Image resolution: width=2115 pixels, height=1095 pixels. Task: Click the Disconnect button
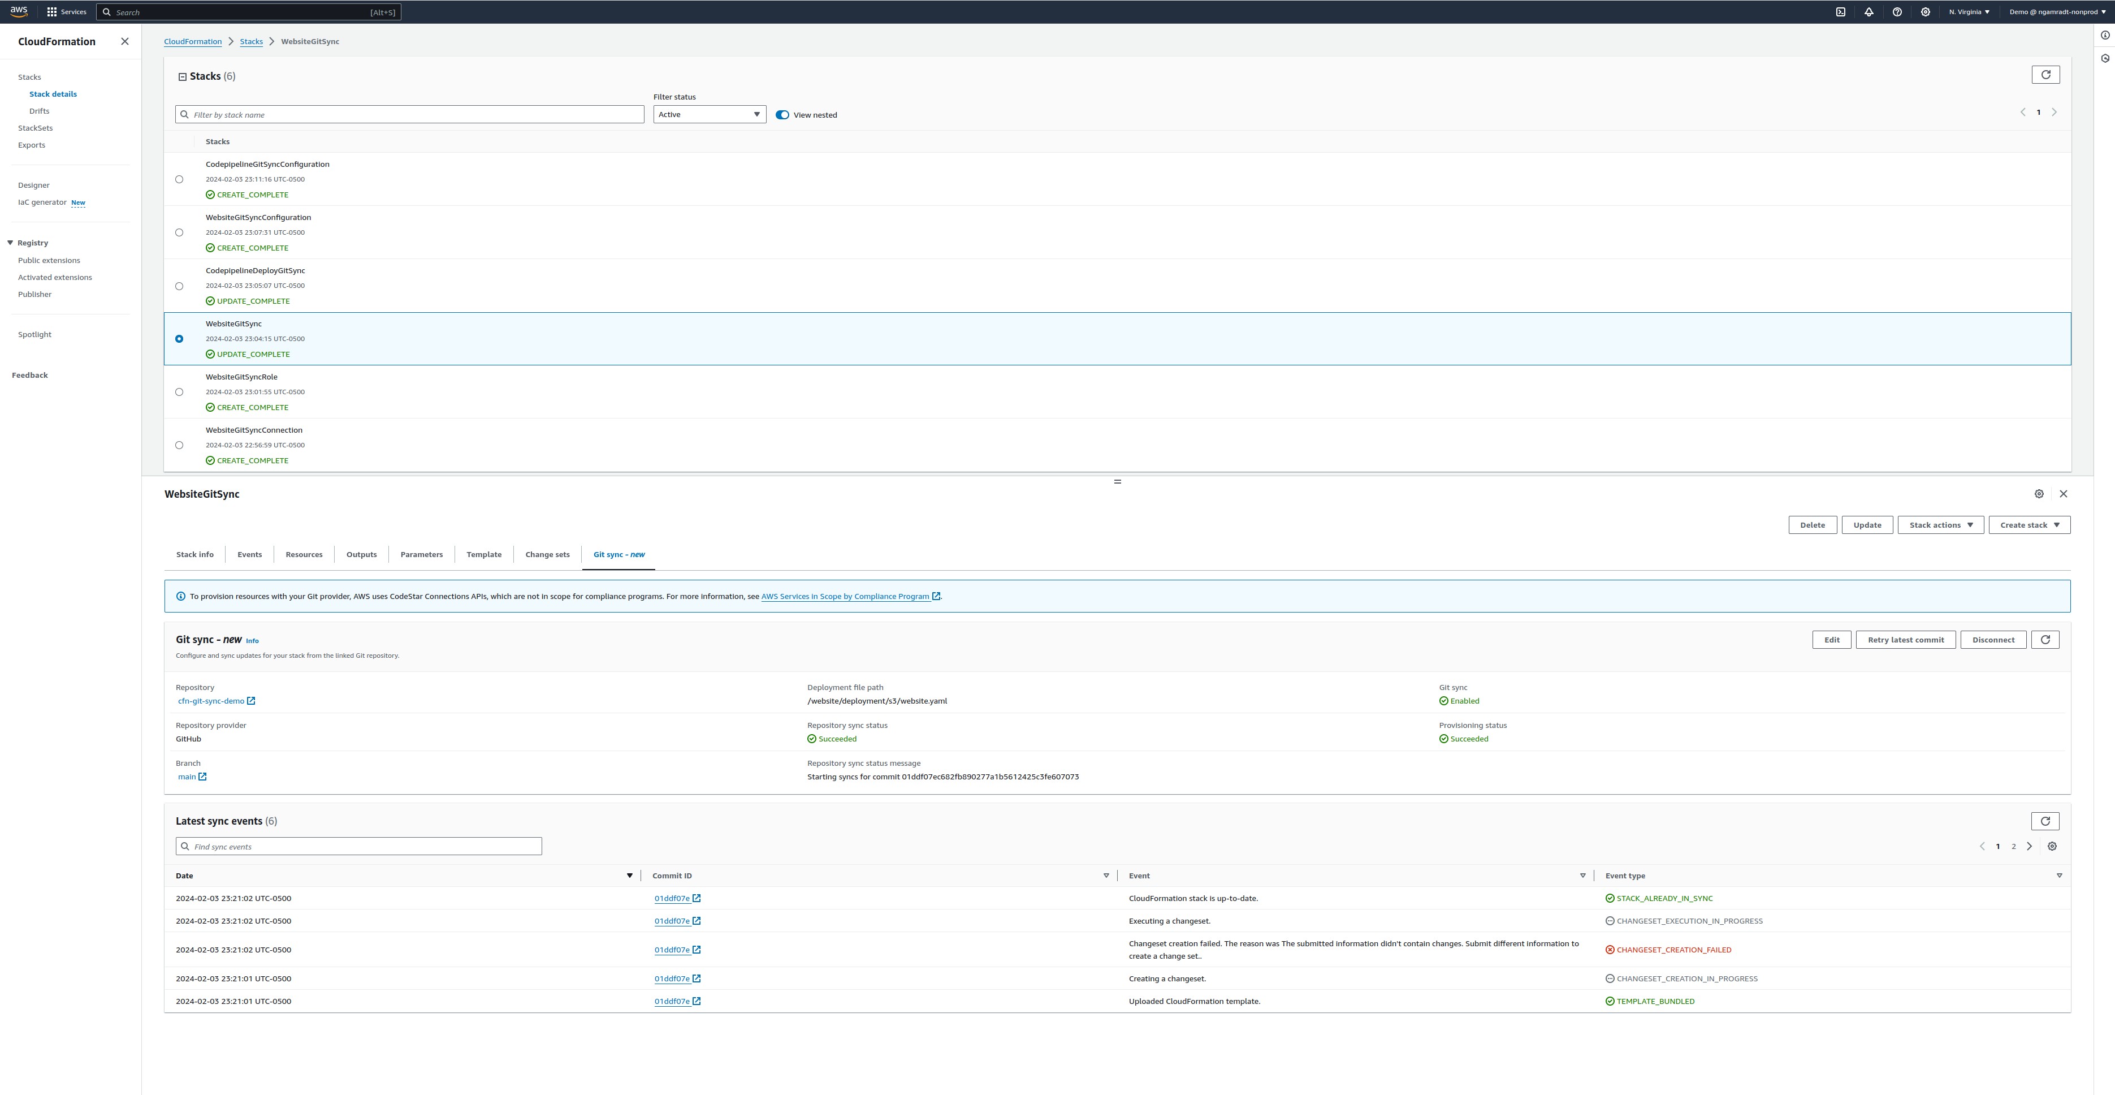pos(1993,640)
